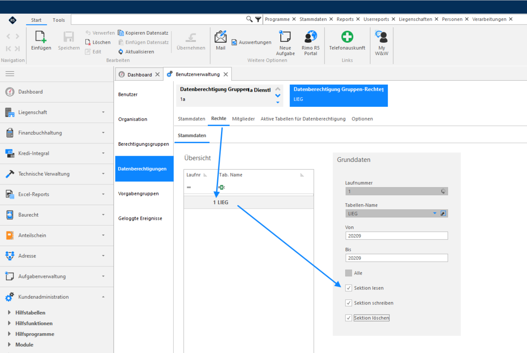This screenshot has width=527, height=353.
Task: Open Telefonauskunft green plus icon
Action: pyautogui.click(x=347, y=37)
